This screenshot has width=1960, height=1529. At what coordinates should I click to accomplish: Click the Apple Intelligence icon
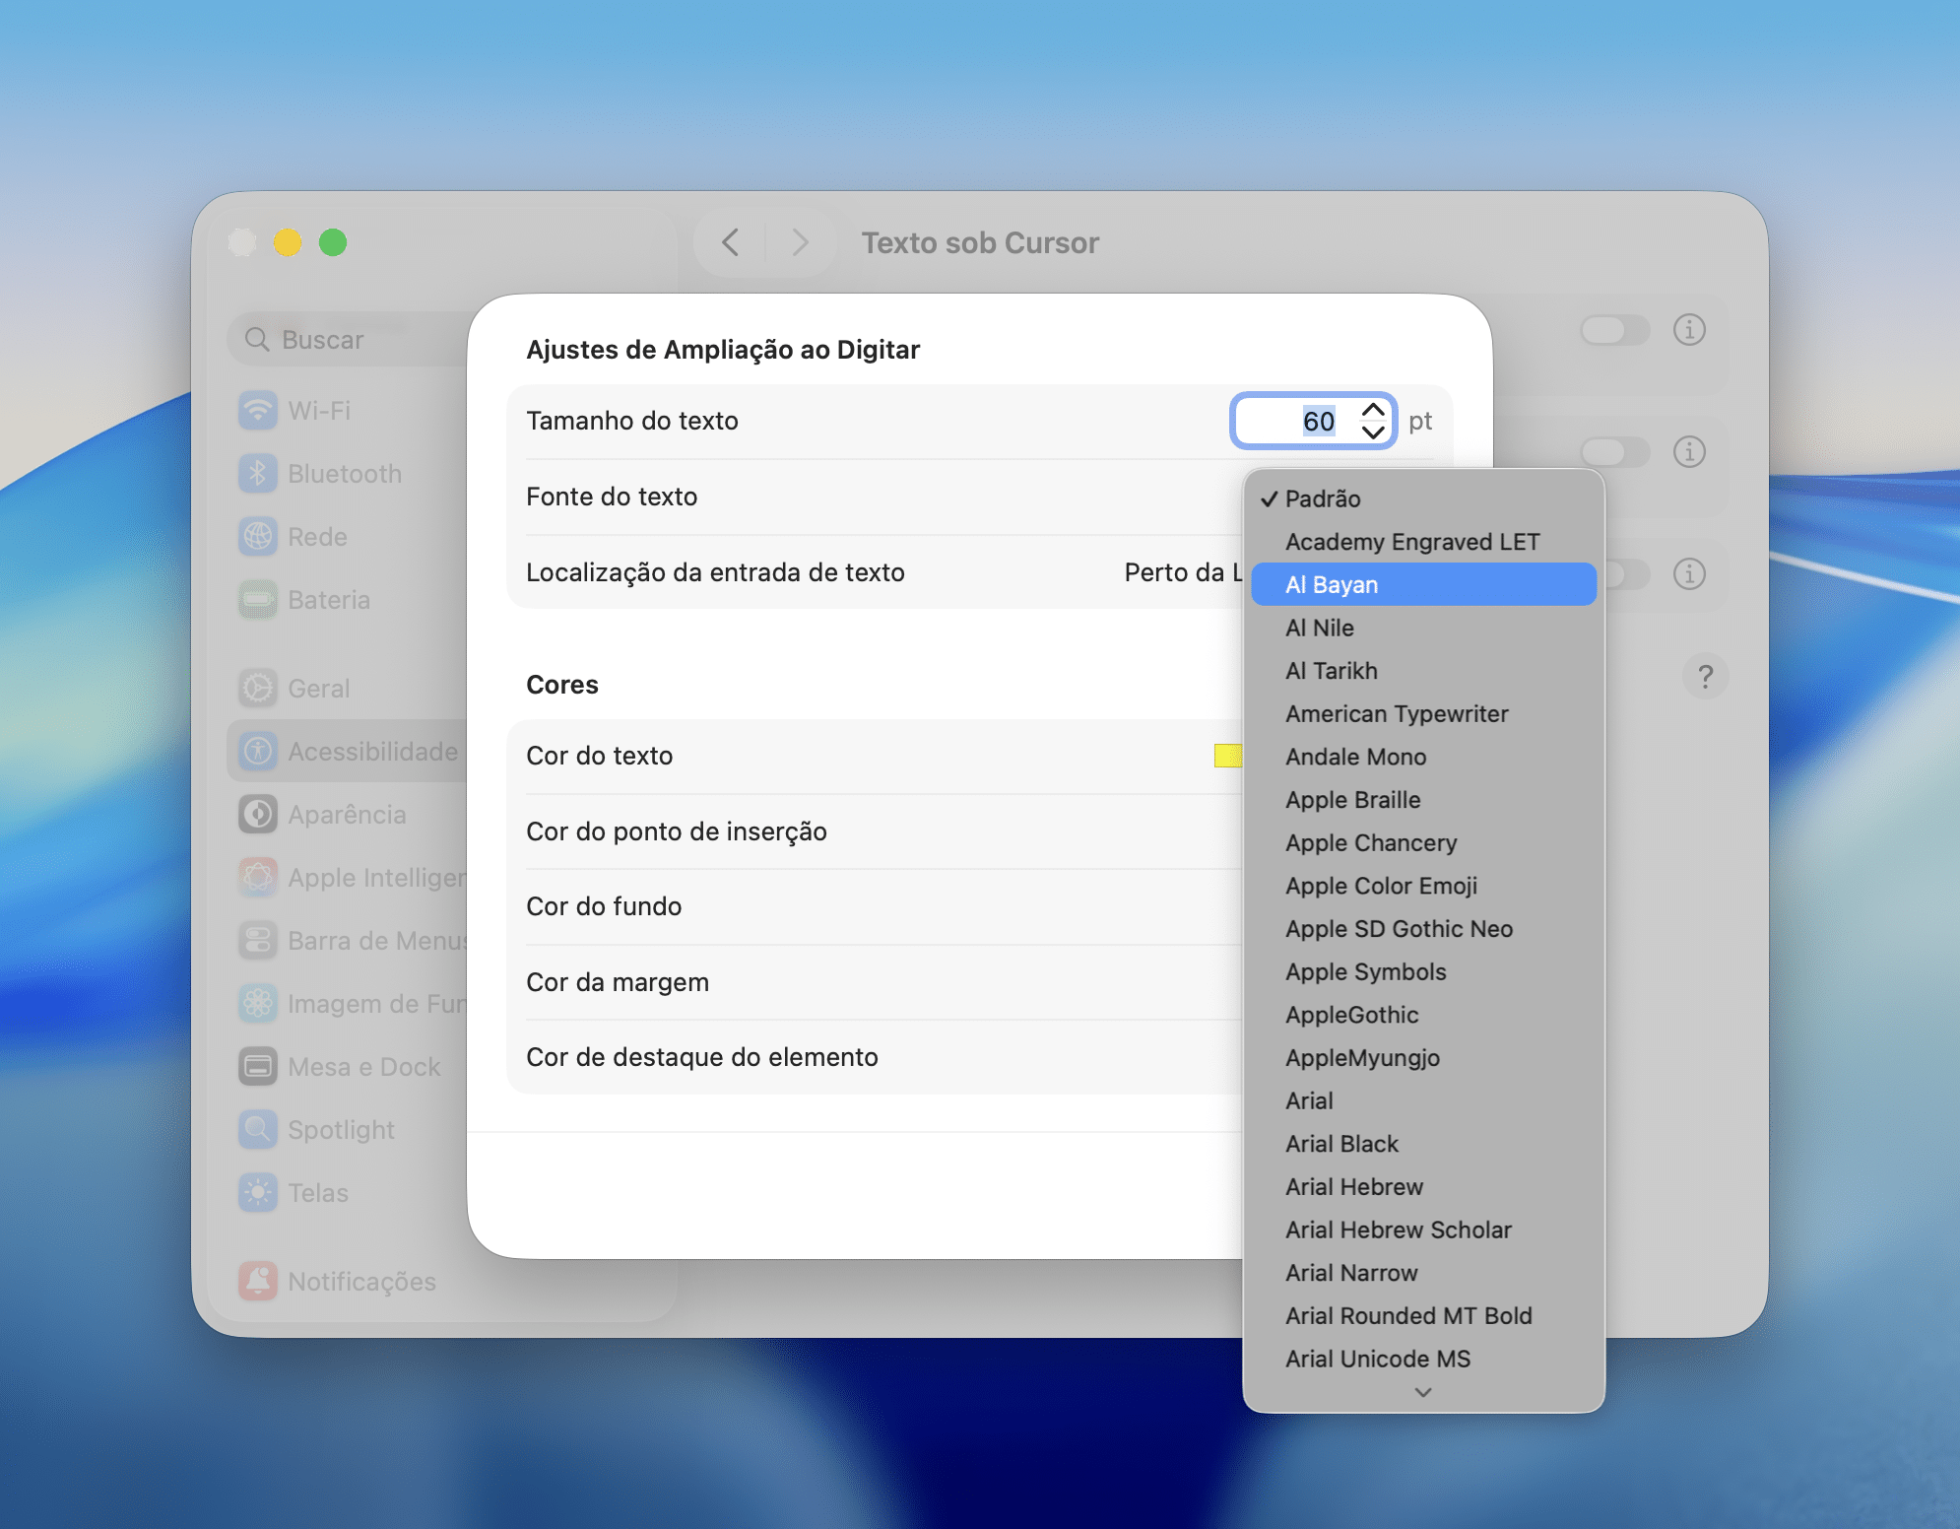[x=258, y=878]
